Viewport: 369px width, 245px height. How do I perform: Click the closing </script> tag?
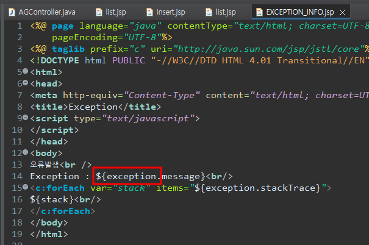pos(54,130)
